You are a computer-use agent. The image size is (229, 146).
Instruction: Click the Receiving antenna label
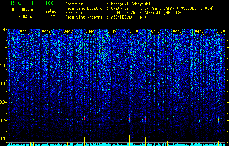tap(84, 17)
